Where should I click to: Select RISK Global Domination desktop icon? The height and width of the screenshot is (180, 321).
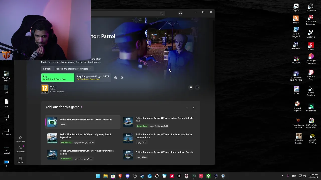click(311, 20)
